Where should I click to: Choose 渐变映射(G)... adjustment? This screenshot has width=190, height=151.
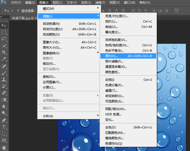point(128,96)
